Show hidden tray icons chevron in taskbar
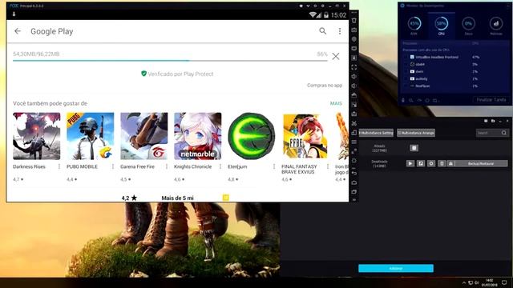 pos(464,282)
